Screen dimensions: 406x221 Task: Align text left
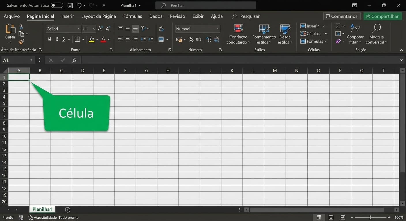121,39
